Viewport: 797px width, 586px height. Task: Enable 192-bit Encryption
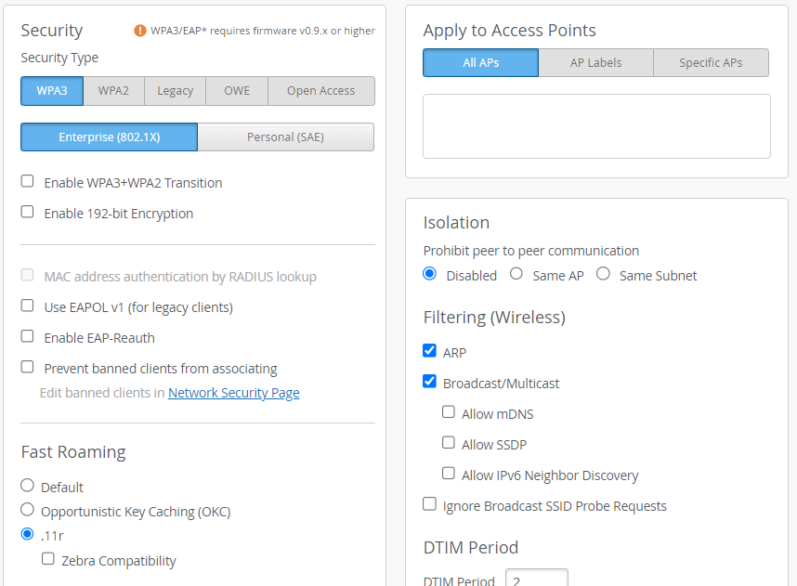coord(28,213)
